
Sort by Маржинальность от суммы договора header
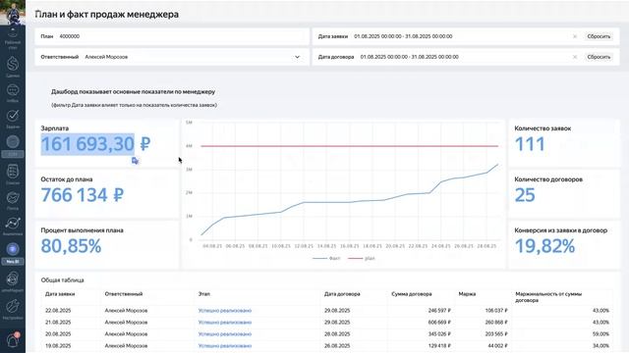click(x=548, y=297)
